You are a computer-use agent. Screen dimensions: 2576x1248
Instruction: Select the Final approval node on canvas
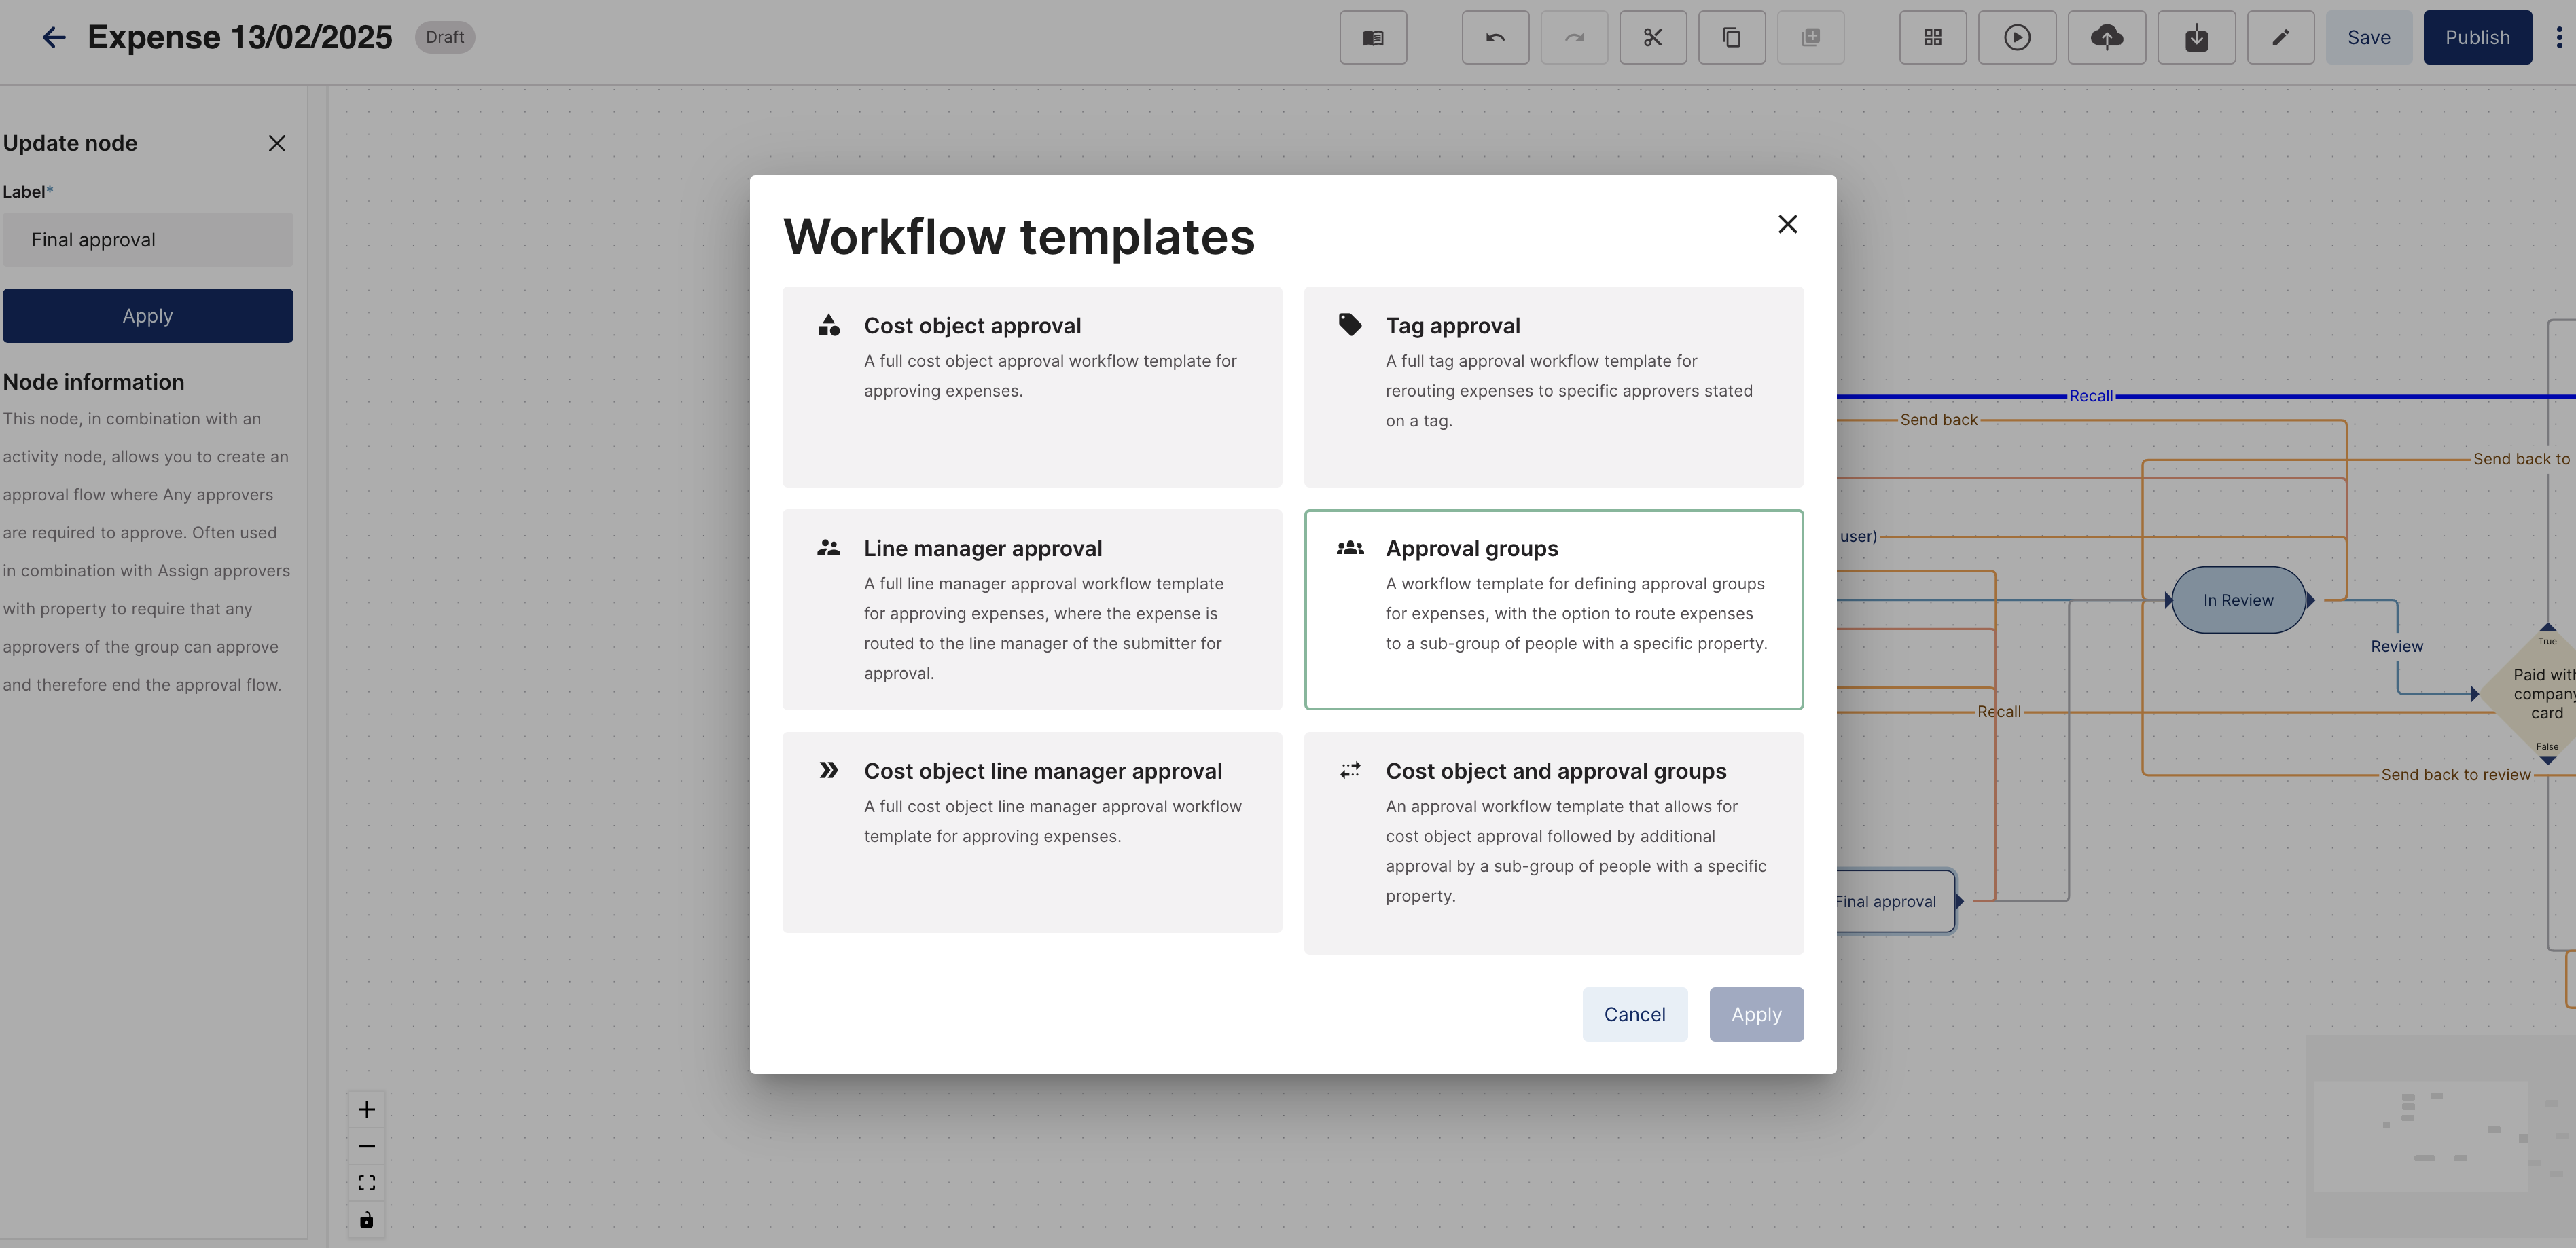pos(1895,901)
